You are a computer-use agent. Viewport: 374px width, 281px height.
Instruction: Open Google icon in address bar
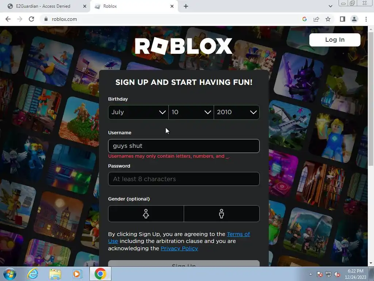(x=304, y=19)
